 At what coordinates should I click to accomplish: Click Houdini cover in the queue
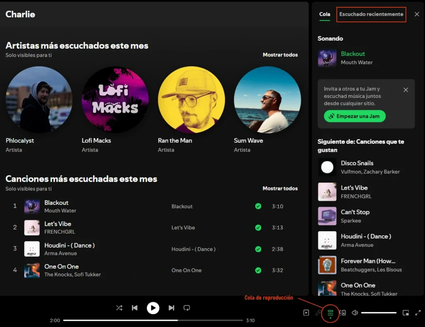click(x=327, y=240)
